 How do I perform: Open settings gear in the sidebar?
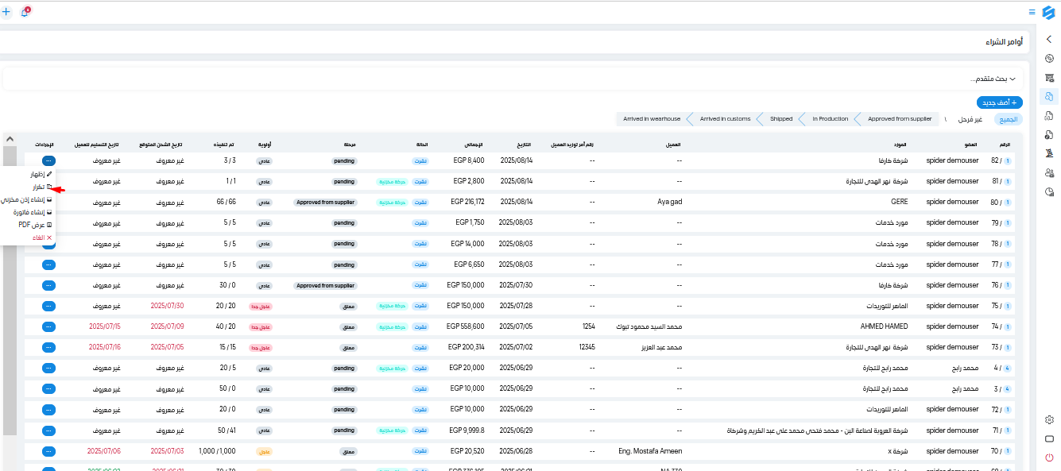[x=1049, y=419]
